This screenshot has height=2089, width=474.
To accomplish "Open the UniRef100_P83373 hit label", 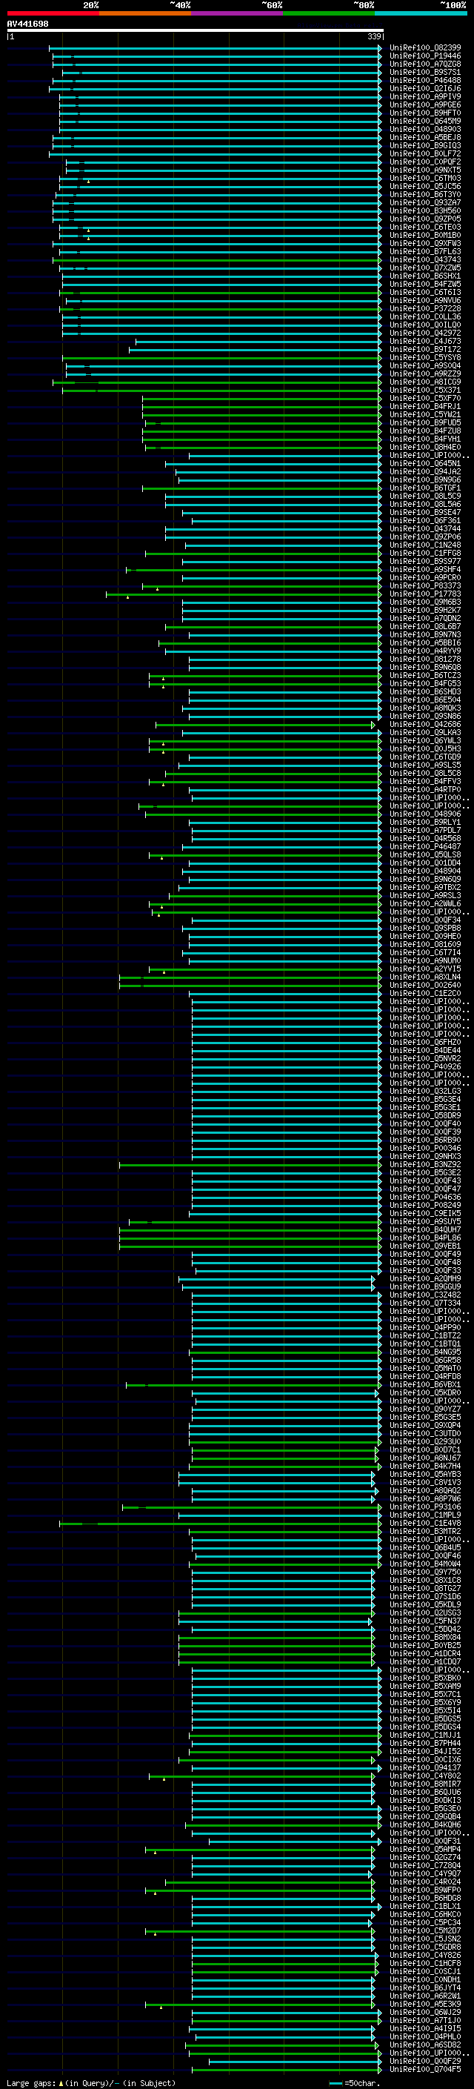I will (x=425, y=586).
